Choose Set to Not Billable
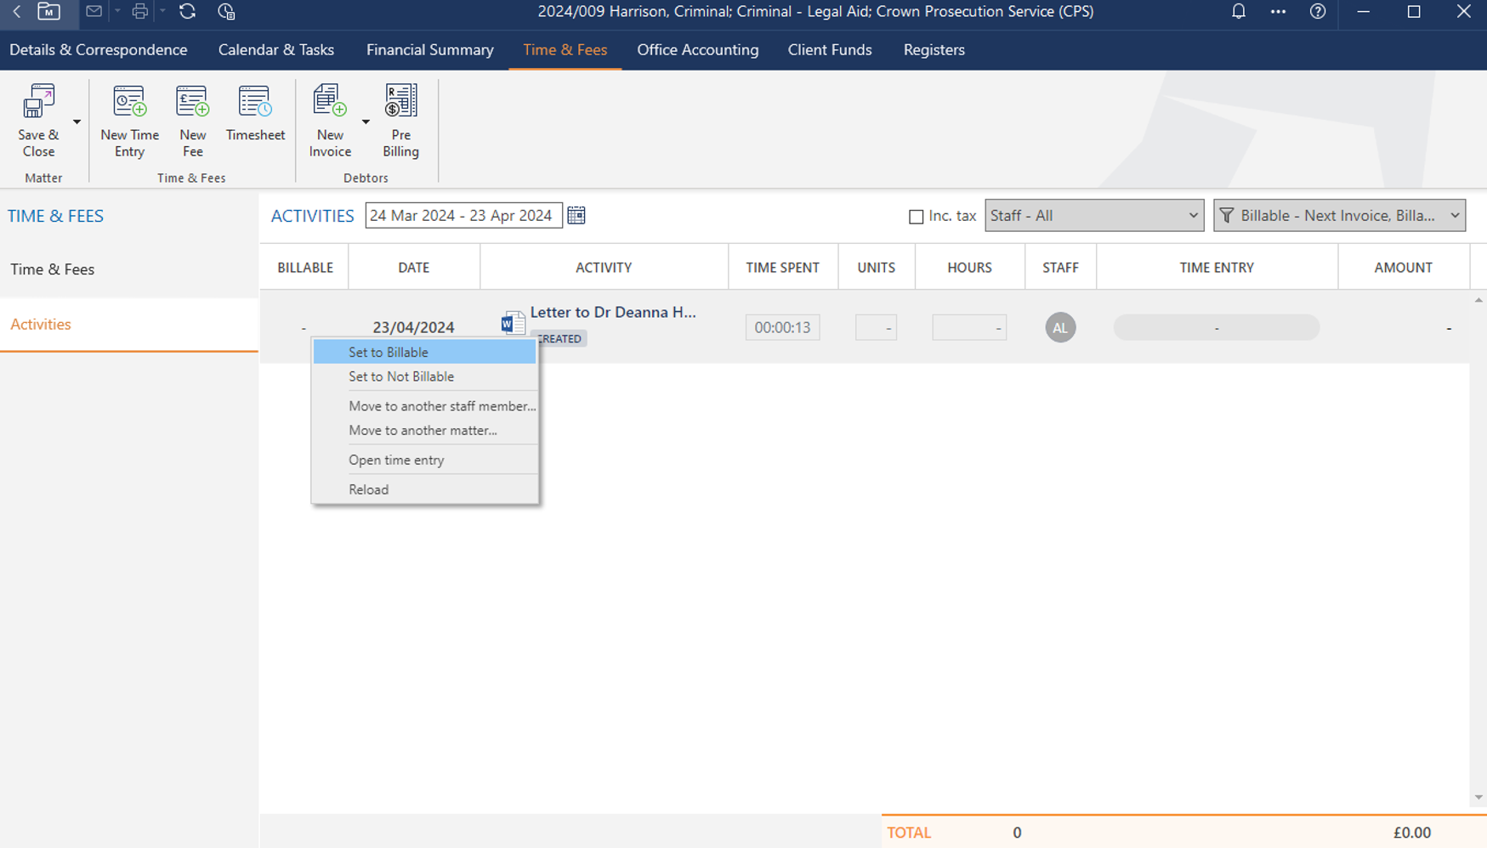Image resolution: width=1487 pixels, height=848 pixels. [x=400, y=376]
